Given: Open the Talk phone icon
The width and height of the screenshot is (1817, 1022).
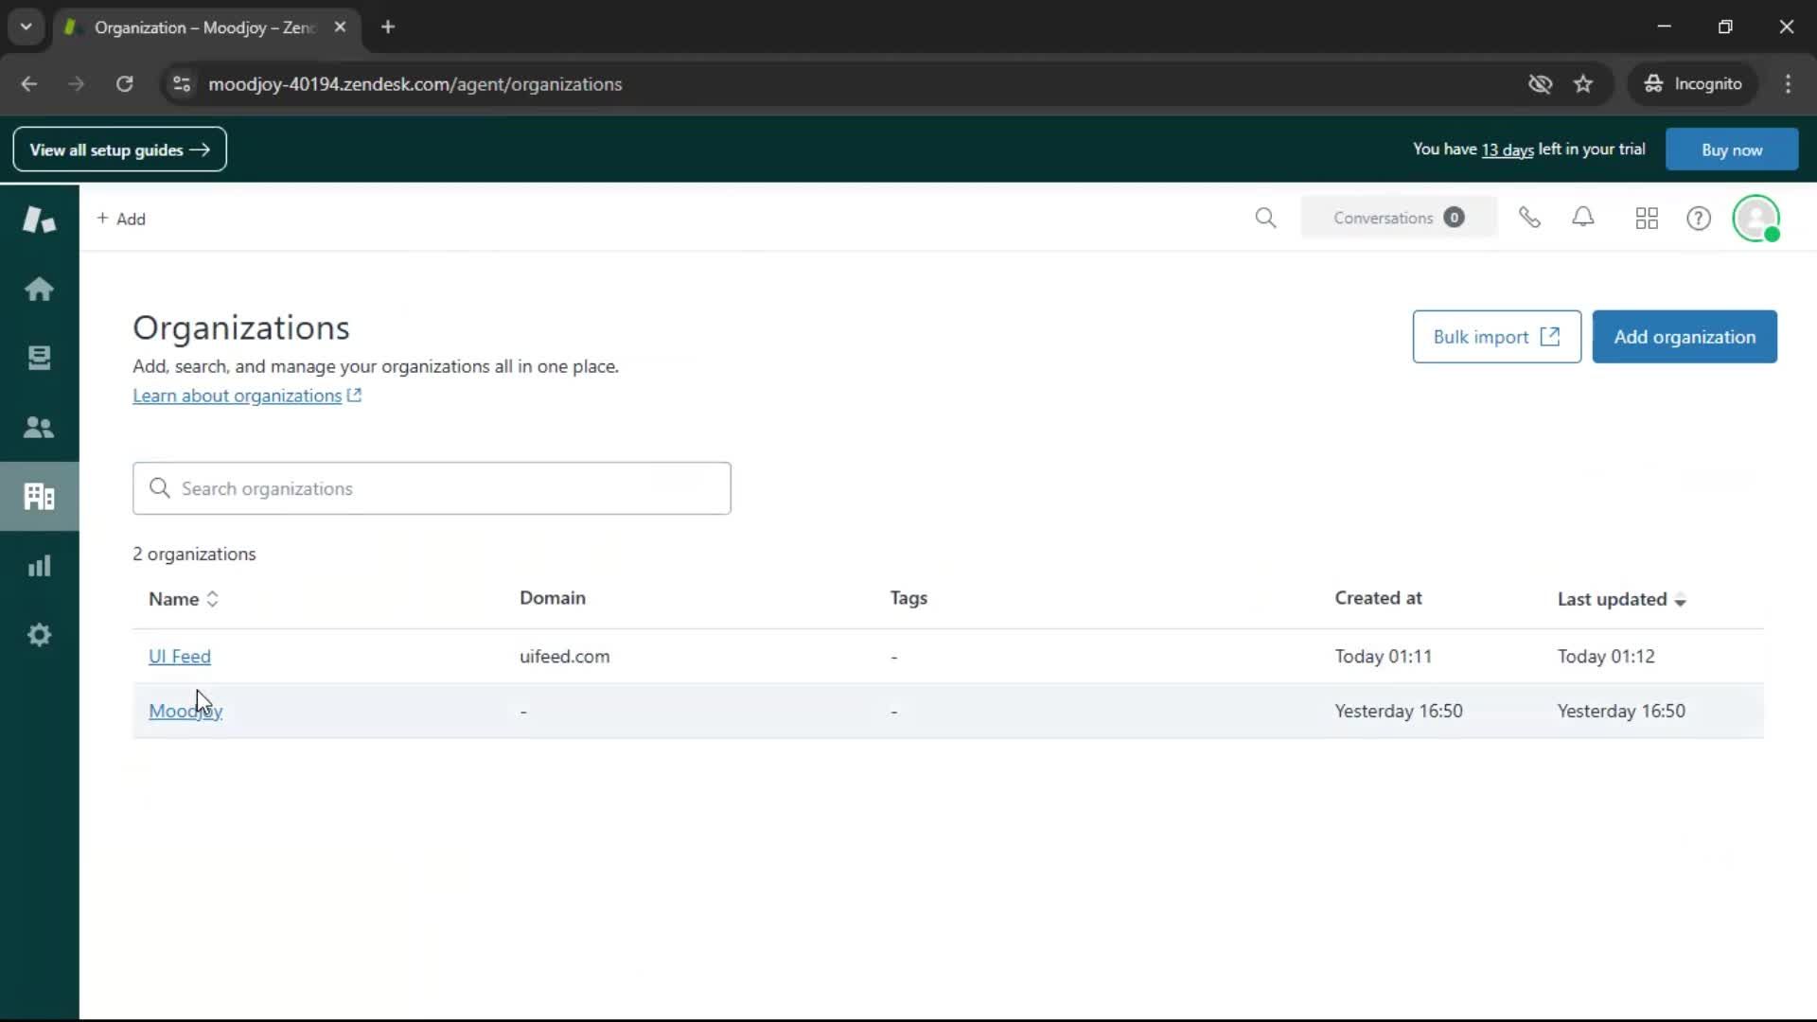Looking at the screenshot, I should pyautogui.click(x=1529, y=218).
